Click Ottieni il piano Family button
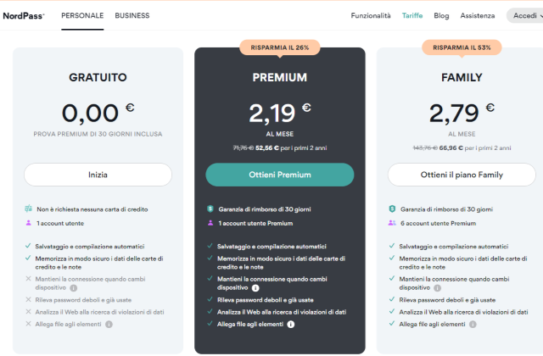Viewport: 543px width, 356px height. pos(462,175)
